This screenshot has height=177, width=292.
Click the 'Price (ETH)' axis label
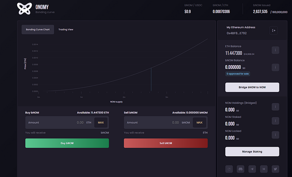[x=25, y=64]
